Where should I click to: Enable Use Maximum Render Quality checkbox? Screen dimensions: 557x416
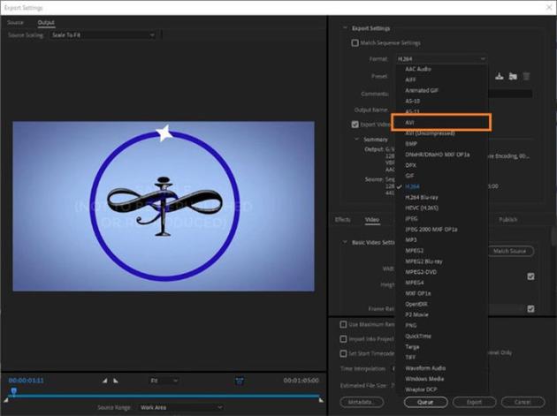click(343, 324)
